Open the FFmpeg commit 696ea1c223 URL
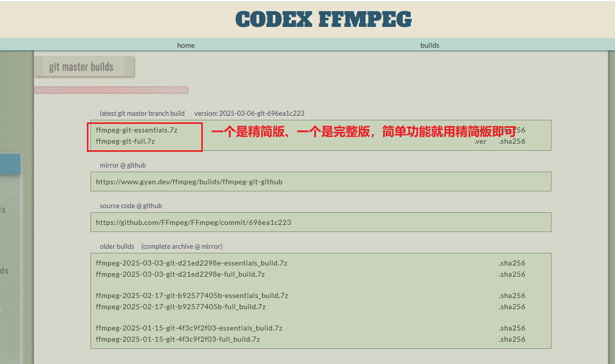Image resolution: width=615 pixels, height=364 pixels. 194,222
